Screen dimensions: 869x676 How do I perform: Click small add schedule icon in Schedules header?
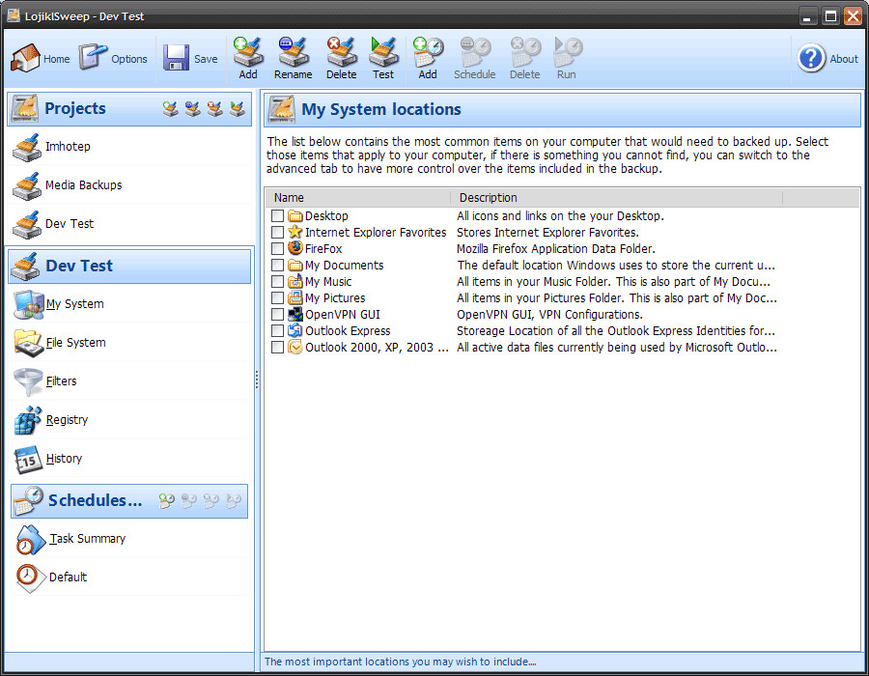(x=167, y=501)
